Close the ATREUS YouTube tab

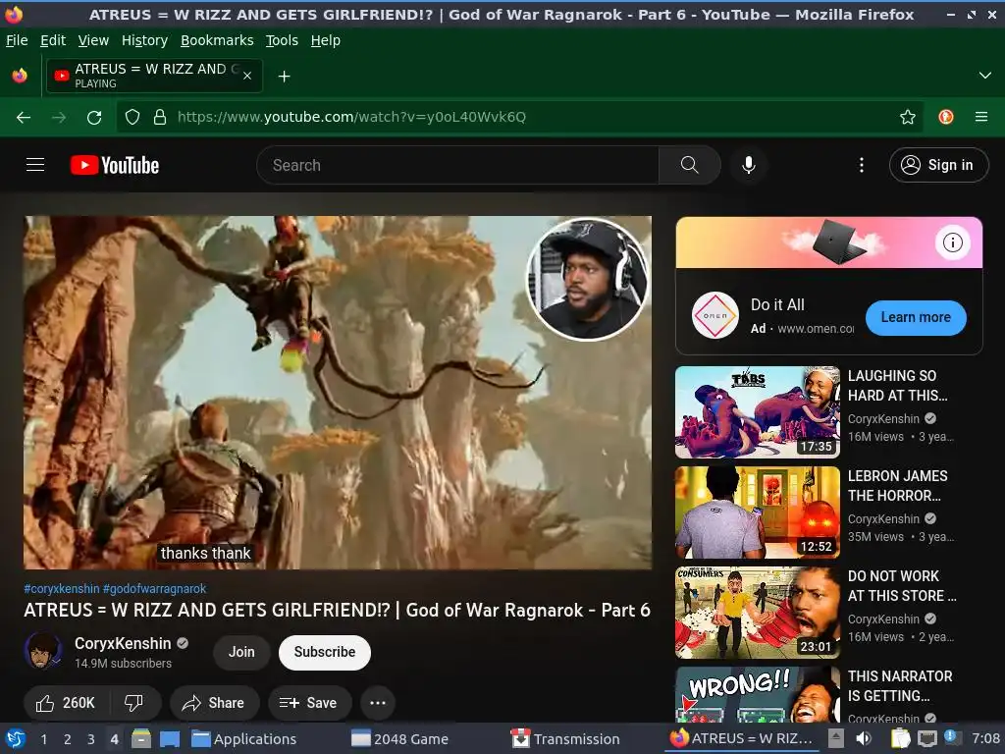(x=247, y=76)
